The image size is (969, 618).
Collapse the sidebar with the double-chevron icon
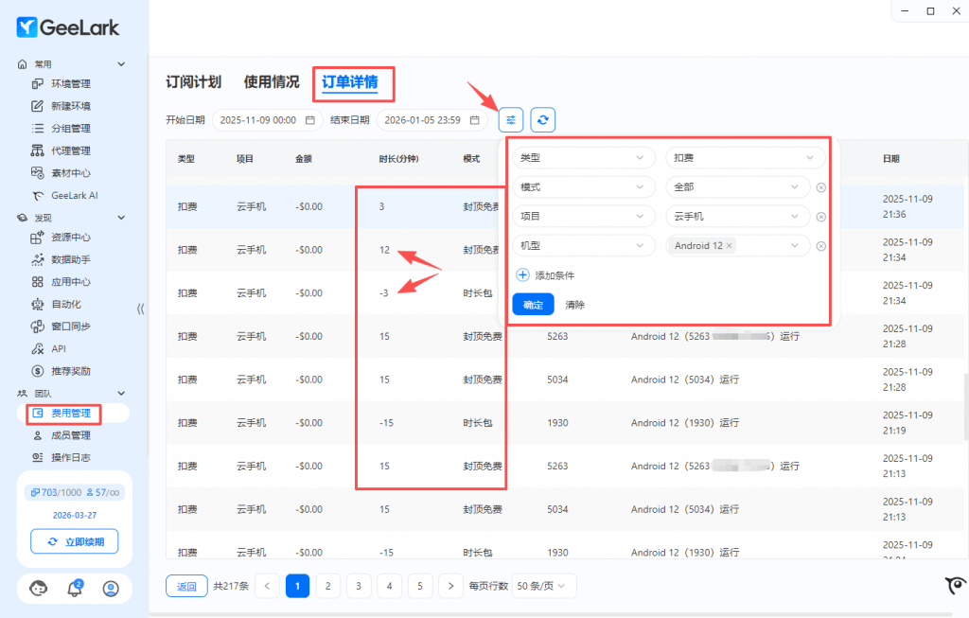coord(141,309)
